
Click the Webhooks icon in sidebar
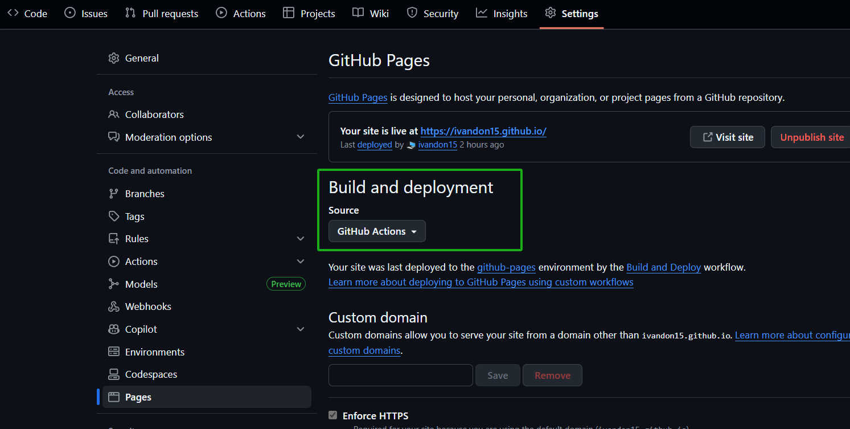114,307
